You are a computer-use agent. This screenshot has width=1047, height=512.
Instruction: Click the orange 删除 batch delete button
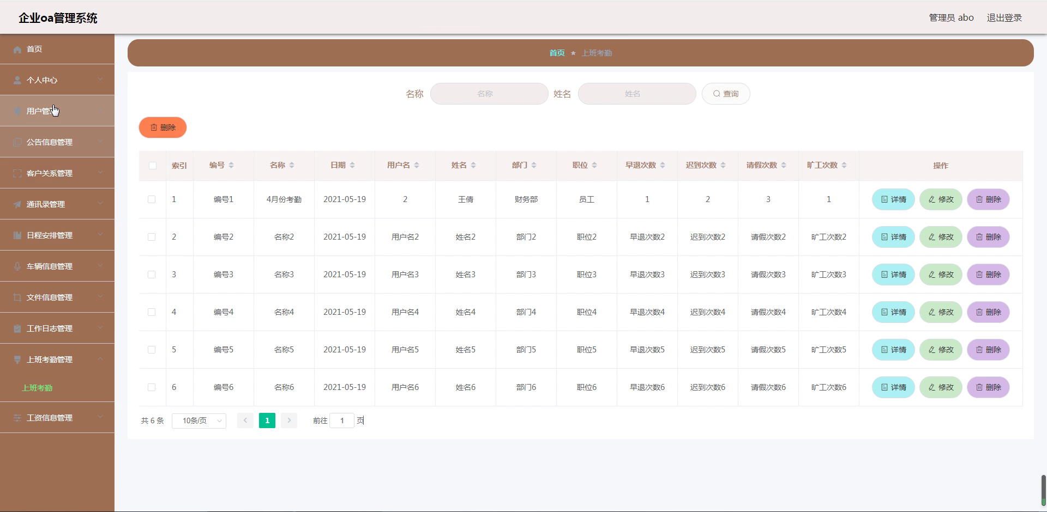[x=163, y=127]
